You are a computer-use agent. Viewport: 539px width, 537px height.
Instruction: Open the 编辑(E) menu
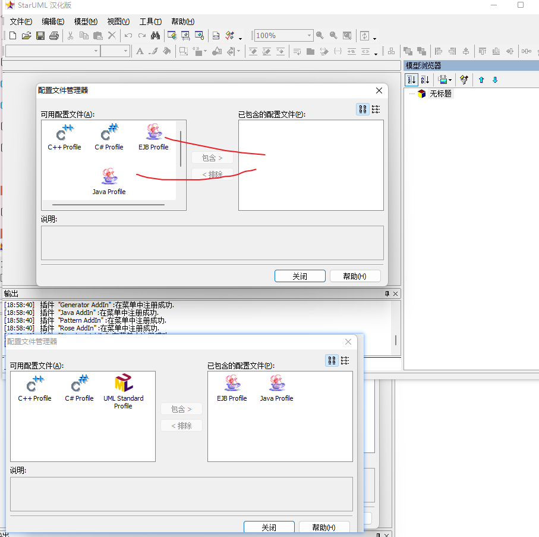tap(53, 21)
